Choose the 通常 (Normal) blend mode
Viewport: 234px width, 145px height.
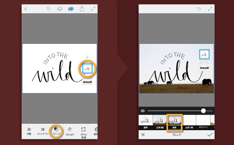pyautogui.click(x=146, y=122)
